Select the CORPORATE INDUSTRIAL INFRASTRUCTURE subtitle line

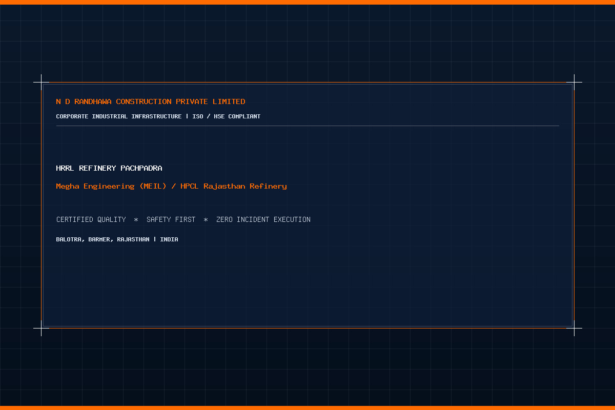(x=158, y=116)
